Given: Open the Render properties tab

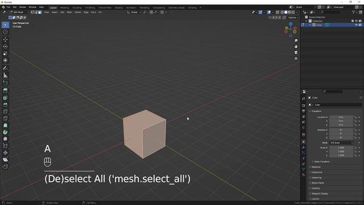Looking at the screenshot, I should tap(303, 105).
